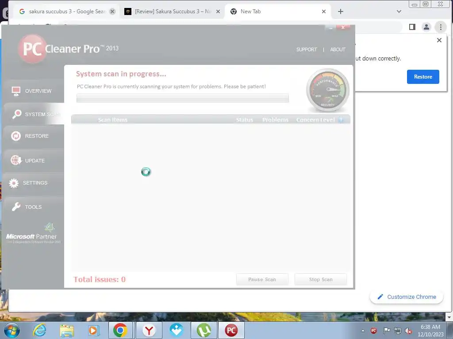Dismiss the Chrome restore popup
Viewport: 453px width, 339px height.
click(x=439, y=40)
